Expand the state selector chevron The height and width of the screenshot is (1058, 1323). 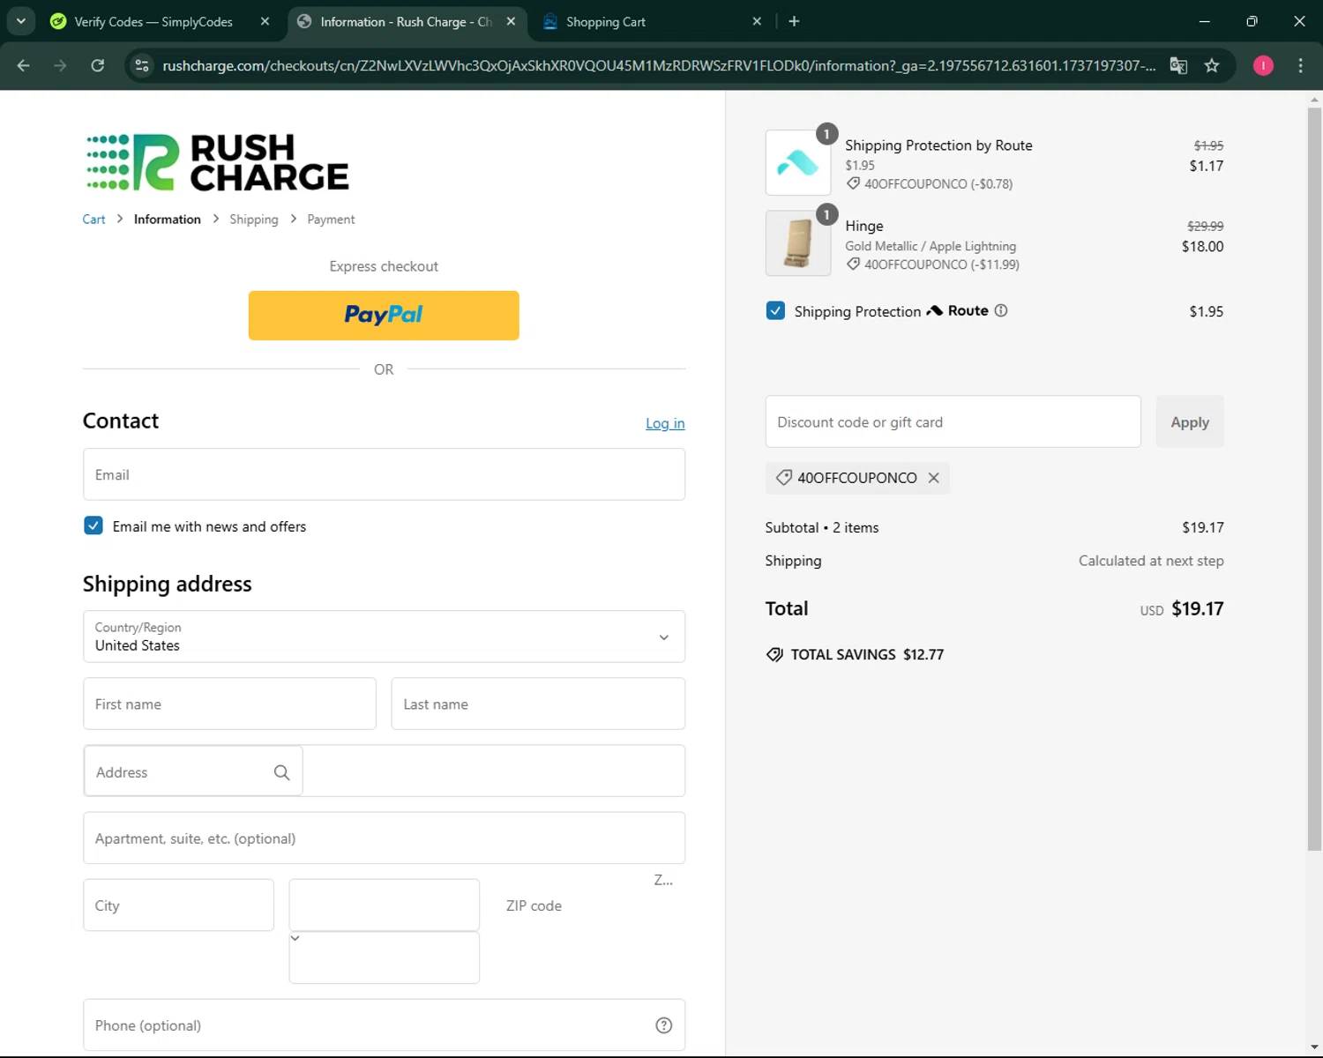coord(295,938)
